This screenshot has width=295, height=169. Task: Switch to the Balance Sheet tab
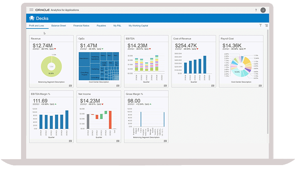tap(59, 26)
